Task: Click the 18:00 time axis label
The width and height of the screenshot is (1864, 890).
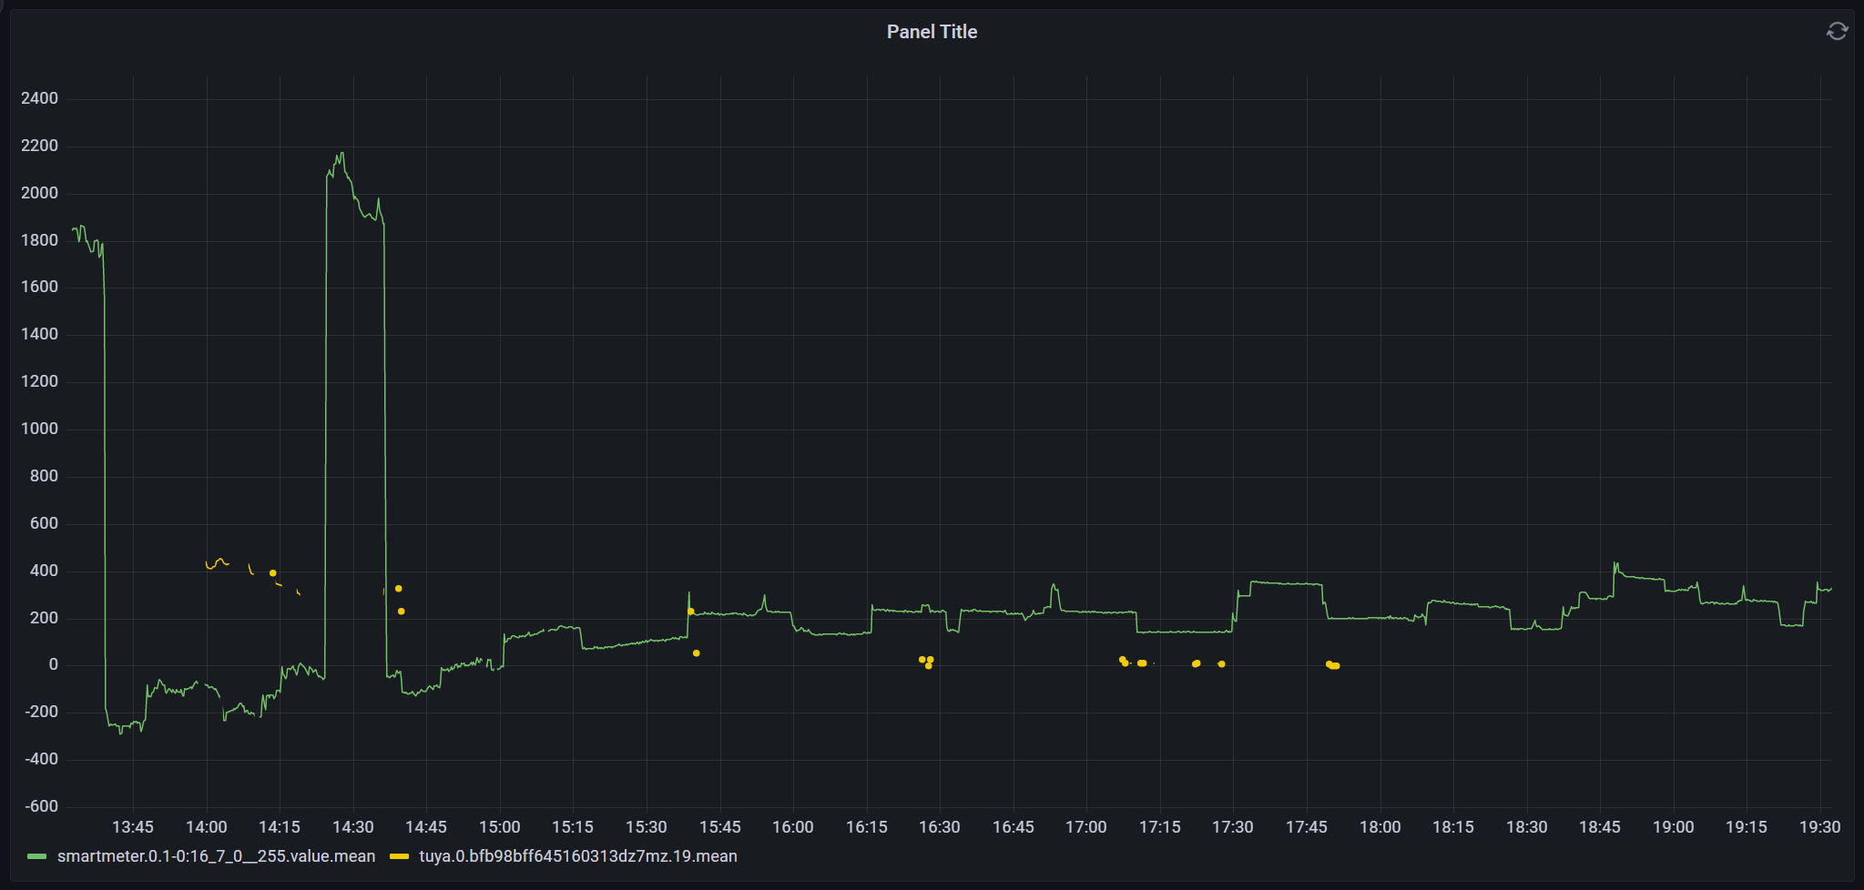Action: (x=1380, y=827)
